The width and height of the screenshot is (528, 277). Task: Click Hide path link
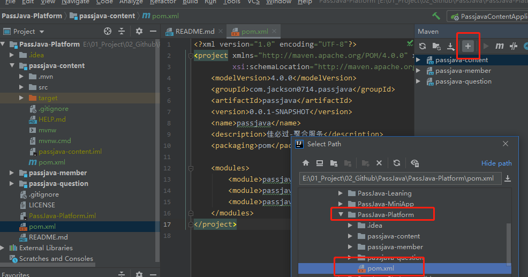point(496,163)
